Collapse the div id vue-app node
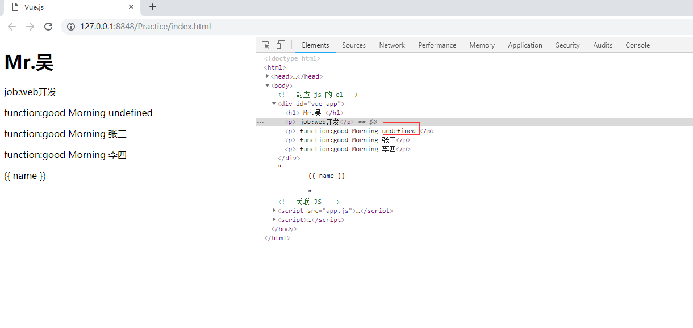 (274, 104)
